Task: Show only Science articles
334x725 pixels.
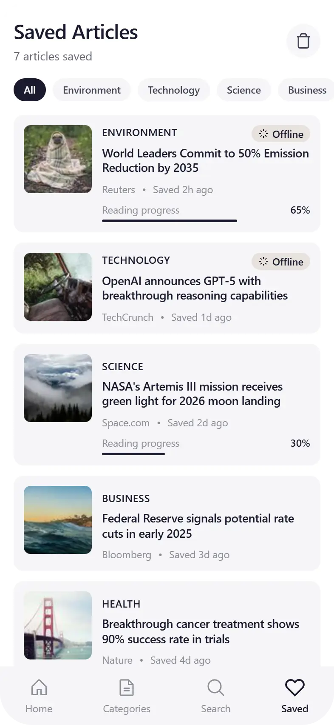Action: click(x=243, y=90)
